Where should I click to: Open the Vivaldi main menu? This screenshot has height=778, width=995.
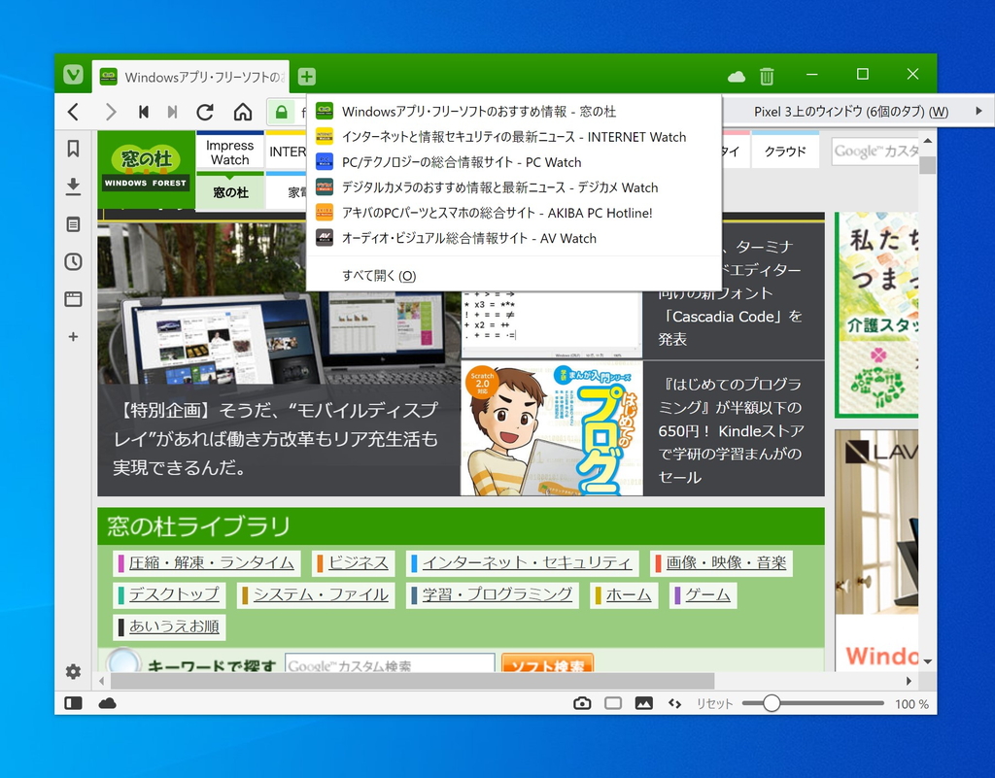click(73, 75)
